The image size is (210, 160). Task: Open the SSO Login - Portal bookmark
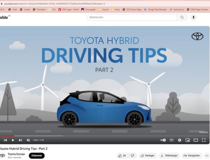click(x=69, y=9)
